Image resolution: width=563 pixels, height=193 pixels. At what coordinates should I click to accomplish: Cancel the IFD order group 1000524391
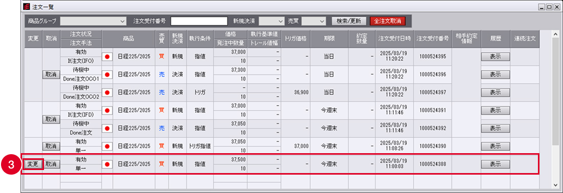click(x=51, y=119)
